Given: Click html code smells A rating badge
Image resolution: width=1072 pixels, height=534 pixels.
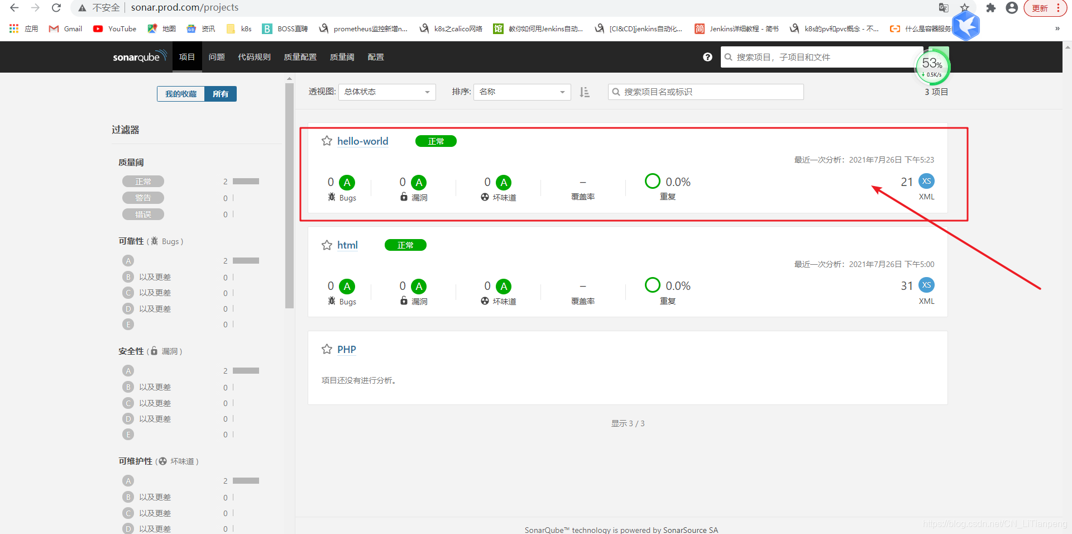Looking at the screenshot, I should [504, 287].
